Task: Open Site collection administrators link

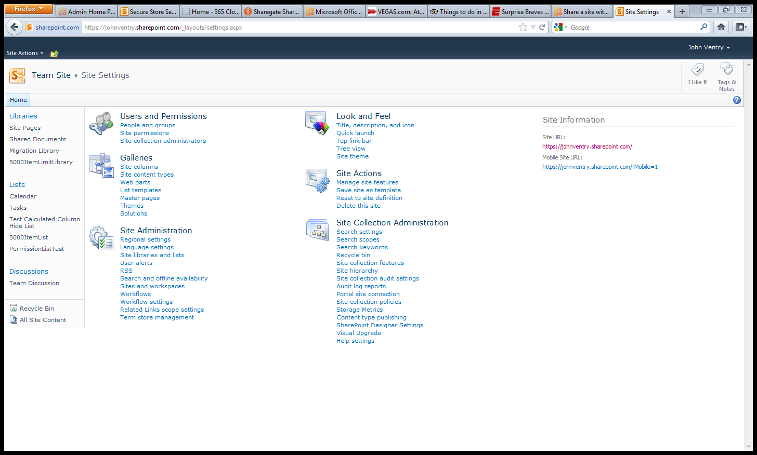Action: point(163,141)
